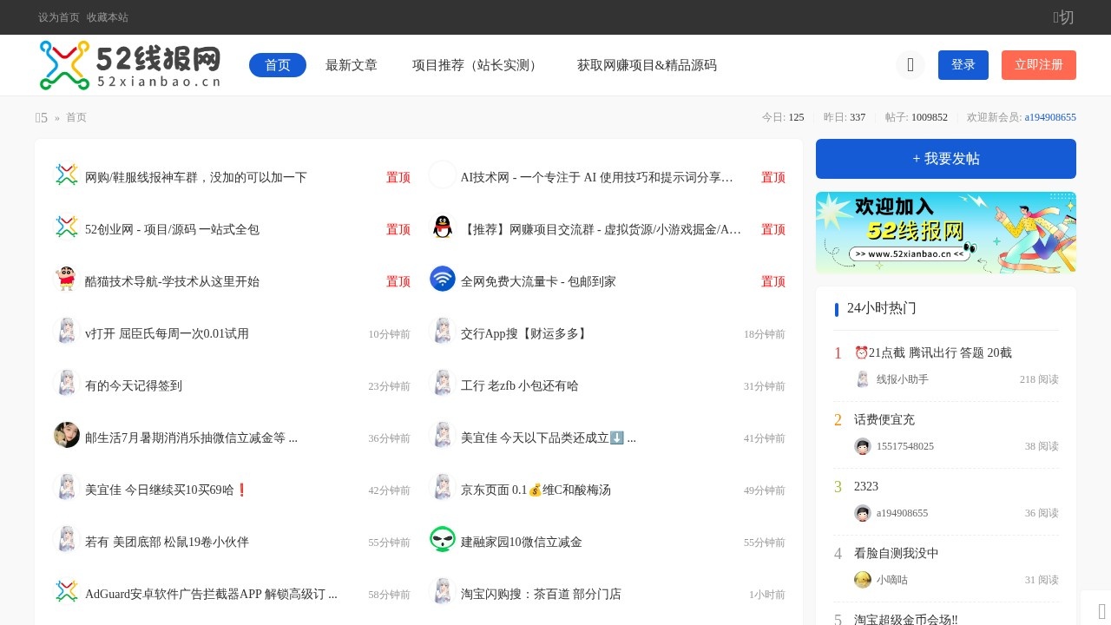This screenshot has width=1111, height=625.
Task: Open new member link a194908655 in stats bar
Action: pyautogui.click(x=1050, y=117)
